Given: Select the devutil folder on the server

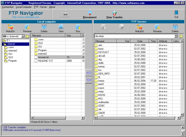Looking at the screenshot, I should 137,56.
